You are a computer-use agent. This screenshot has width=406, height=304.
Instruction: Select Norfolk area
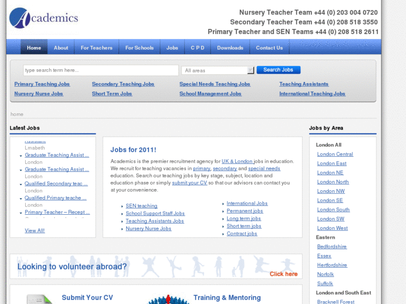point(326,274)
